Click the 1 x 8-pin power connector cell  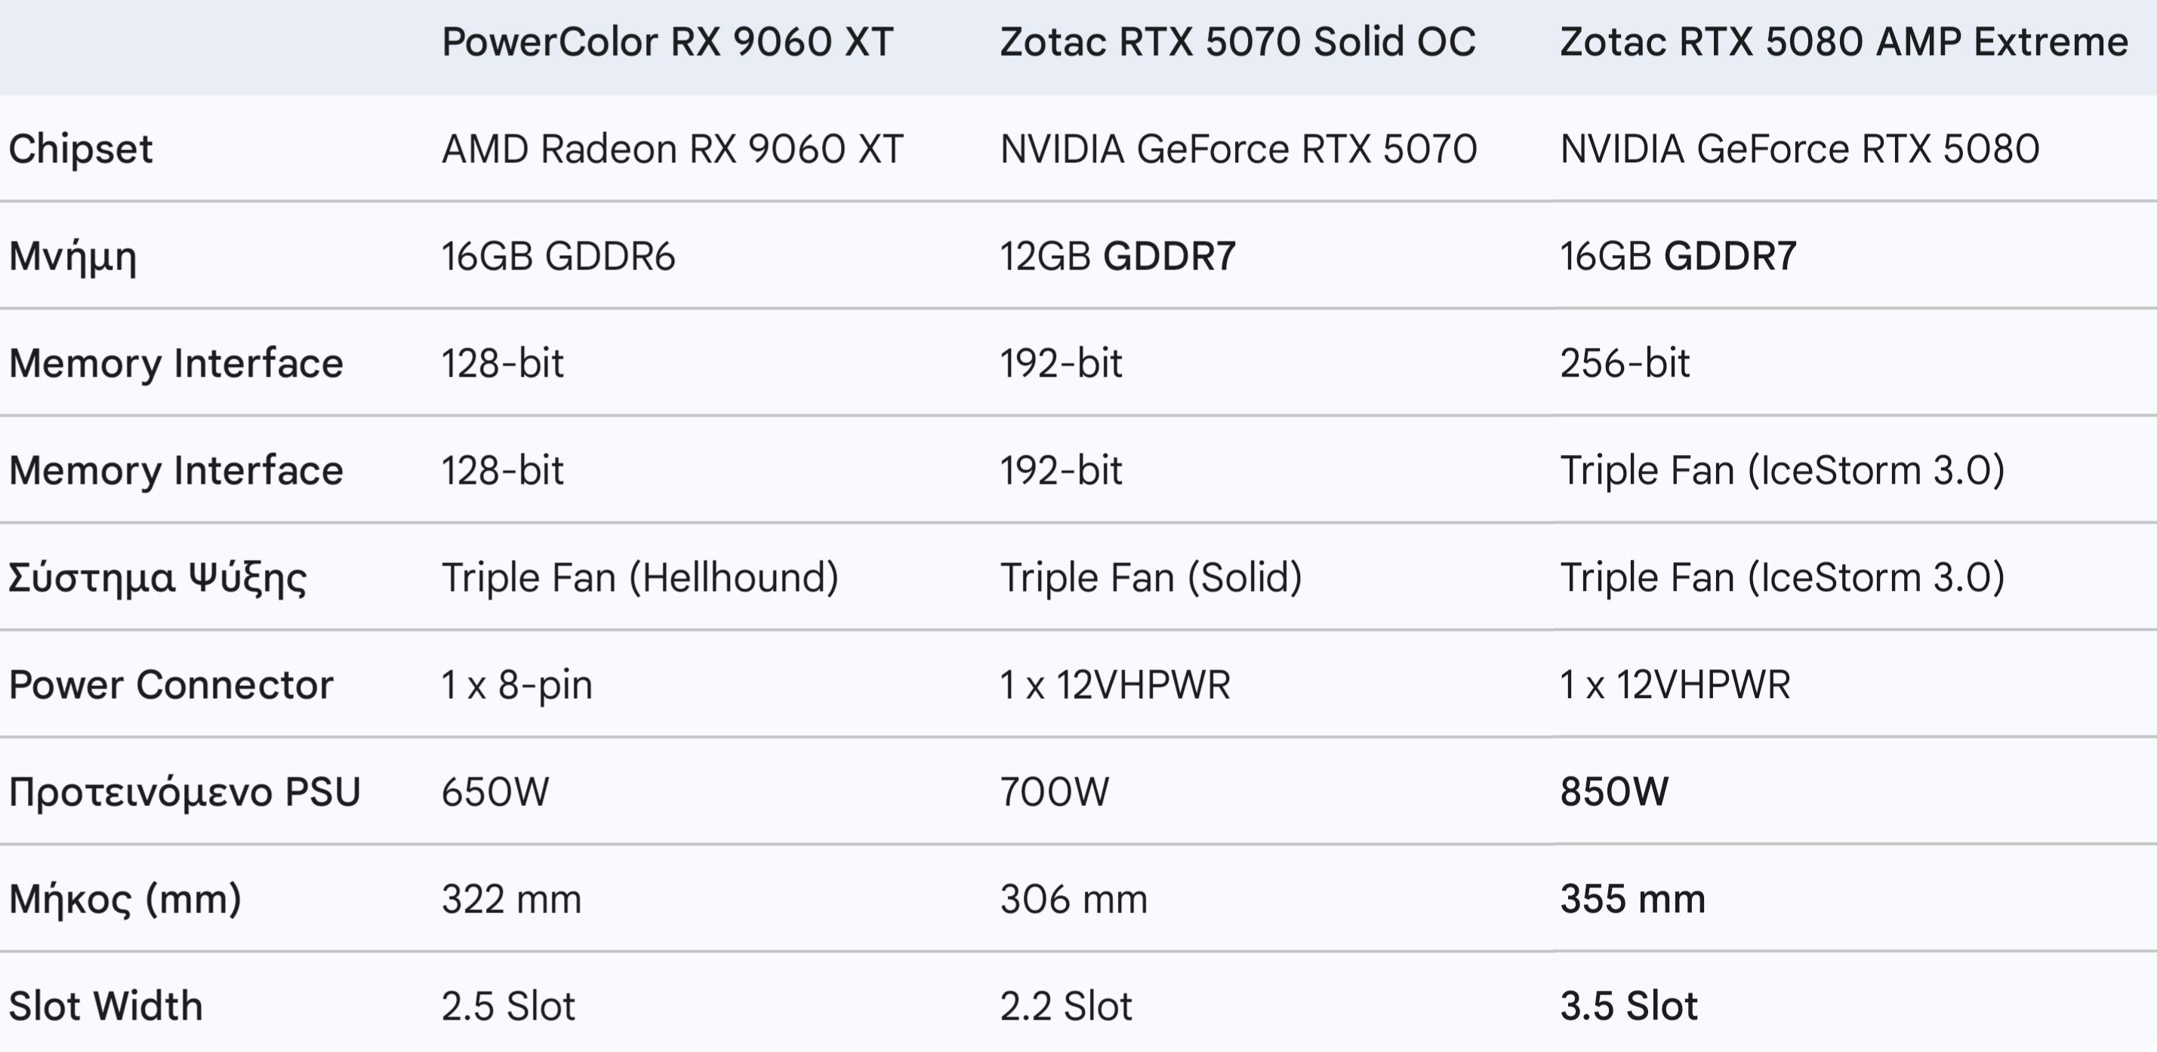517,685
